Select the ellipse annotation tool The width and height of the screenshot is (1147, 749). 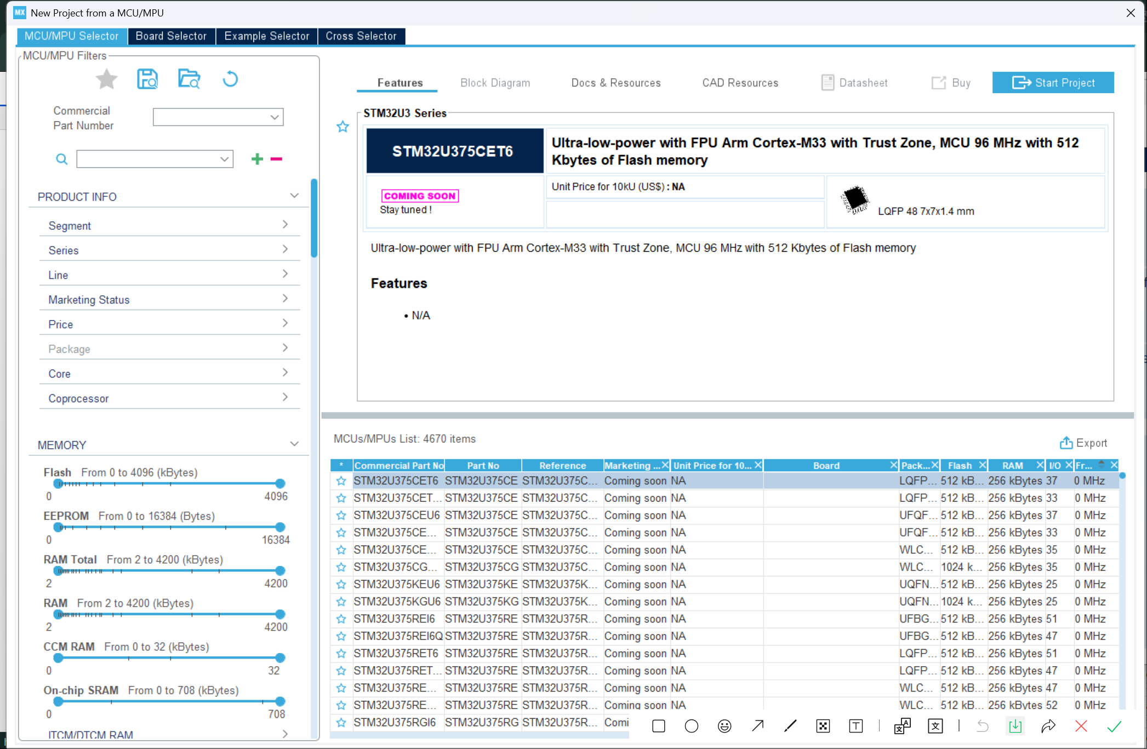click(x=692, y=726)
